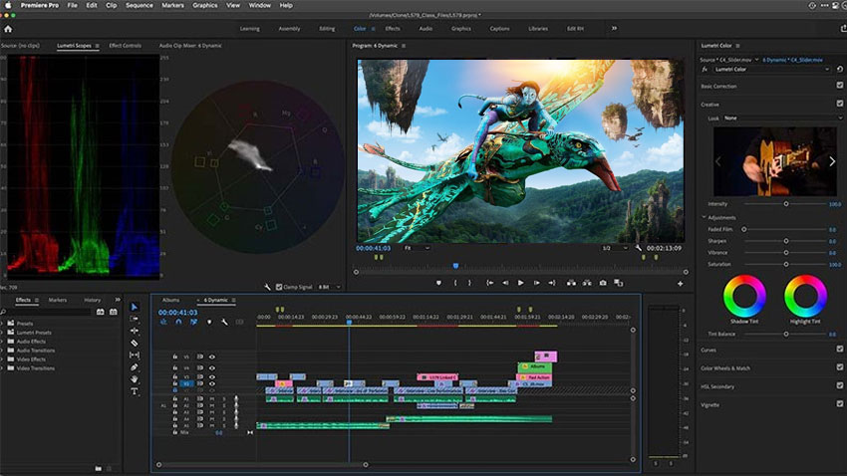Disable Curves section checkbox
The height and width of the screenshot is (476, 847).
[839, 350]
